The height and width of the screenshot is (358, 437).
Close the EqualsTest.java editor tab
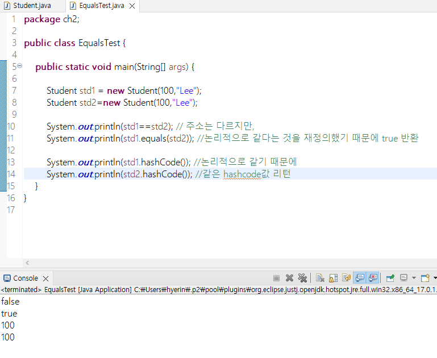[x=132, y=6]
